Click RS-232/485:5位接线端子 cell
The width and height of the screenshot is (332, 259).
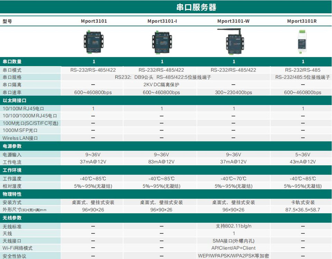(x=303, y=77)
